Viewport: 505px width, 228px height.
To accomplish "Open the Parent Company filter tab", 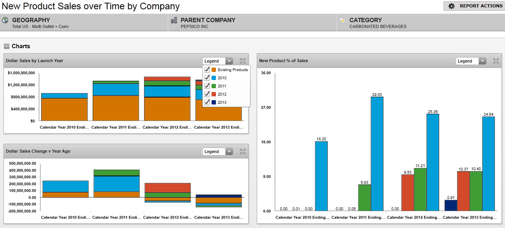I will click(x=252, y=23).
